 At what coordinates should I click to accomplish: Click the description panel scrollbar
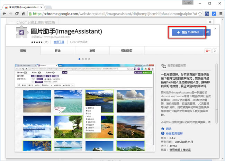(x=217, y=93)
